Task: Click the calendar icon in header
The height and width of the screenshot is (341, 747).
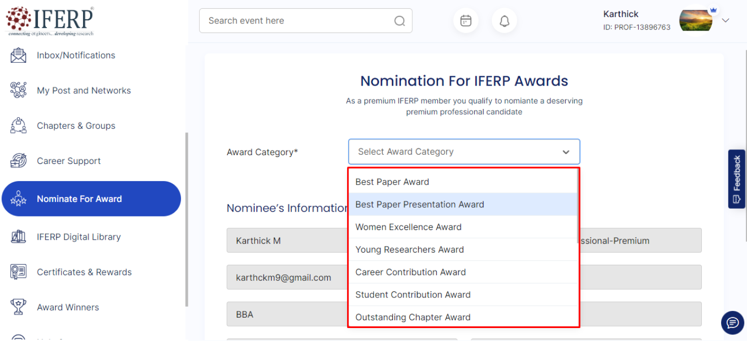Action: 466,21
